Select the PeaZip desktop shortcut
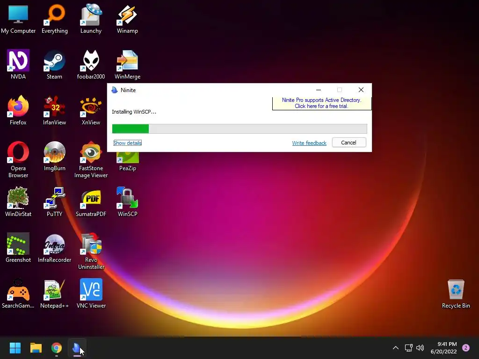 (x=127, y=162)
